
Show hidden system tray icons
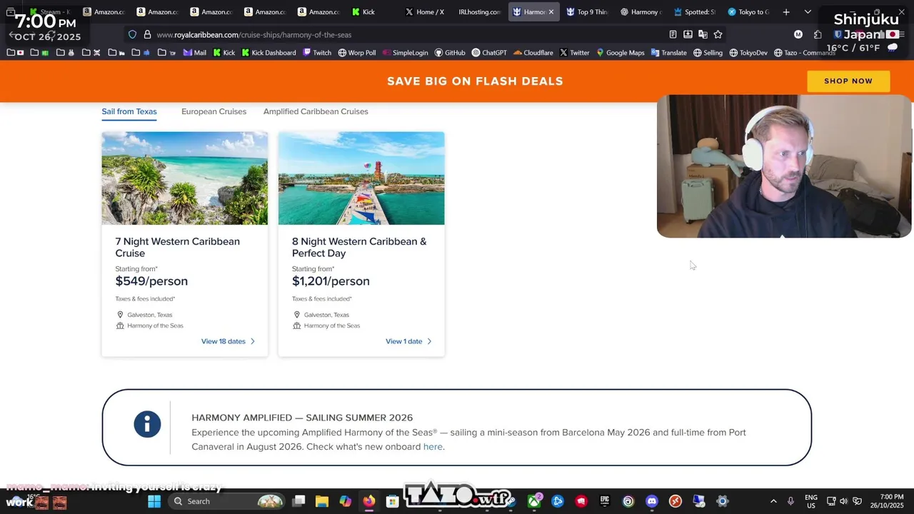tap(773, 501)
